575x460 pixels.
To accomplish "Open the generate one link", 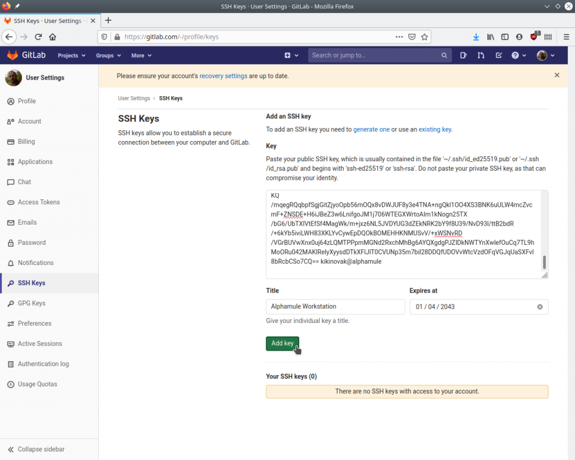I will (x=371, y=129).
